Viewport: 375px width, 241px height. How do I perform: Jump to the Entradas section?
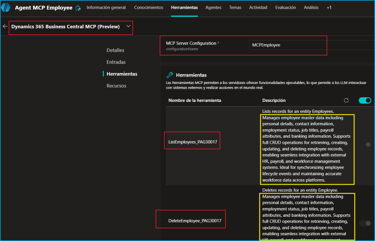coord(116,62)
